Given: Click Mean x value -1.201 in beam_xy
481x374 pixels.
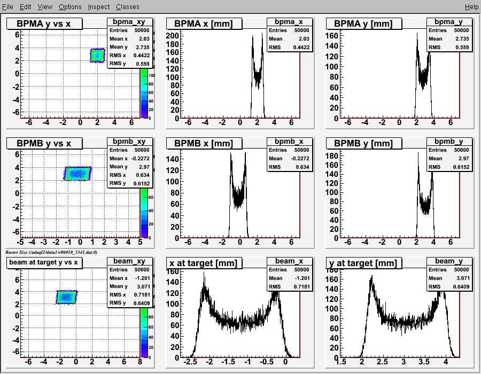Looking at the screenshot, I should click(142, 278).
